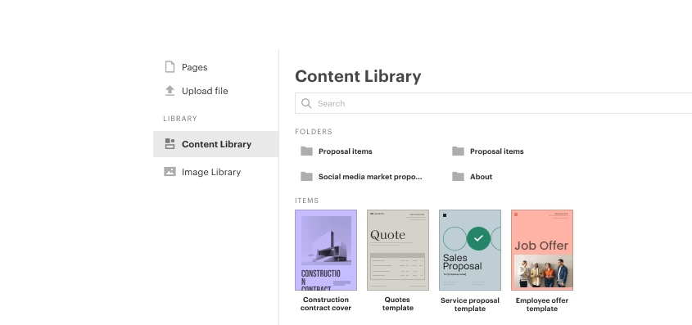
Task: Click the Service proposal template label
Action: point(470,305)
